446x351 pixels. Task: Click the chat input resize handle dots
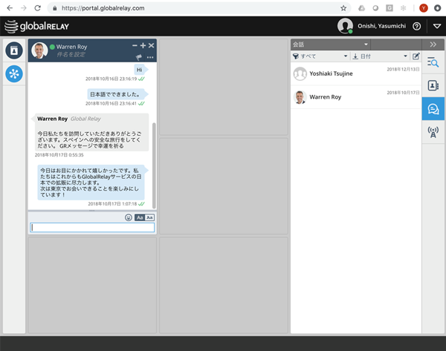point(92,211)
